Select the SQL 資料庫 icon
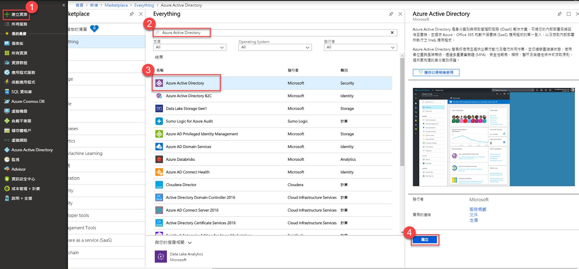 pyautogui.click(x=7, y=92)
